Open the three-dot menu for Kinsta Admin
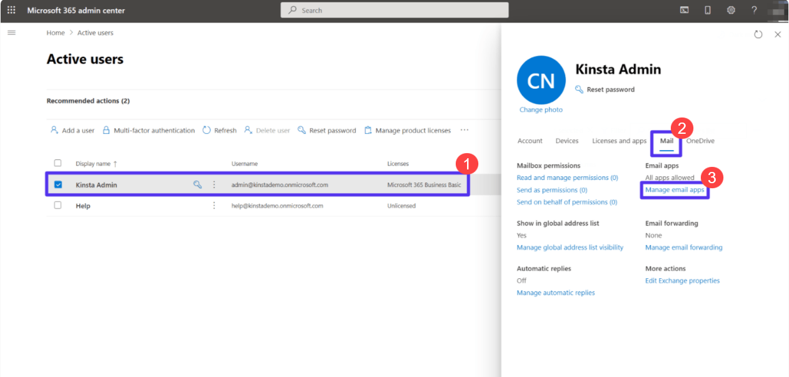 pos(214,184)
